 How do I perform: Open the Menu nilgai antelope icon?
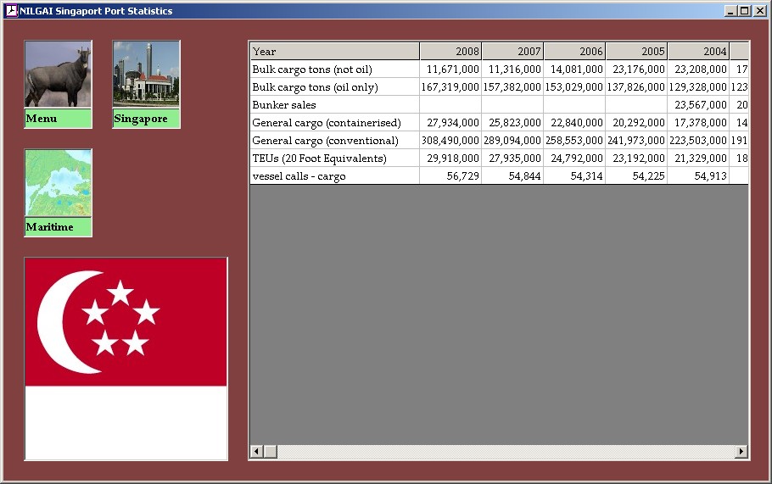58,75
